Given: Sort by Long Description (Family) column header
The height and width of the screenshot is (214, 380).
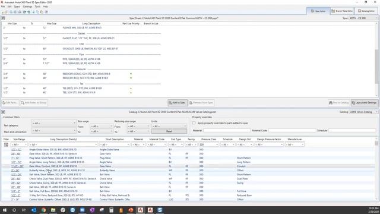Looking at the screenshot, I should 64,139.
